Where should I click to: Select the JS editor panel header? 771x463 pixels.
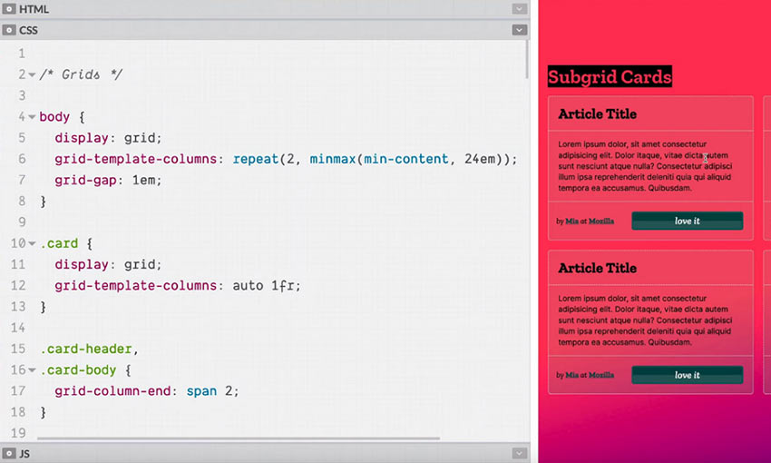tap(265, 453)
